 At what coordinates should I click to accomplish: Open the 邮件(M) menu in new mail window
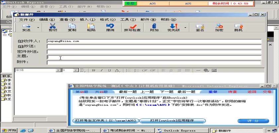pyautogui.click(x=148, y=20)
